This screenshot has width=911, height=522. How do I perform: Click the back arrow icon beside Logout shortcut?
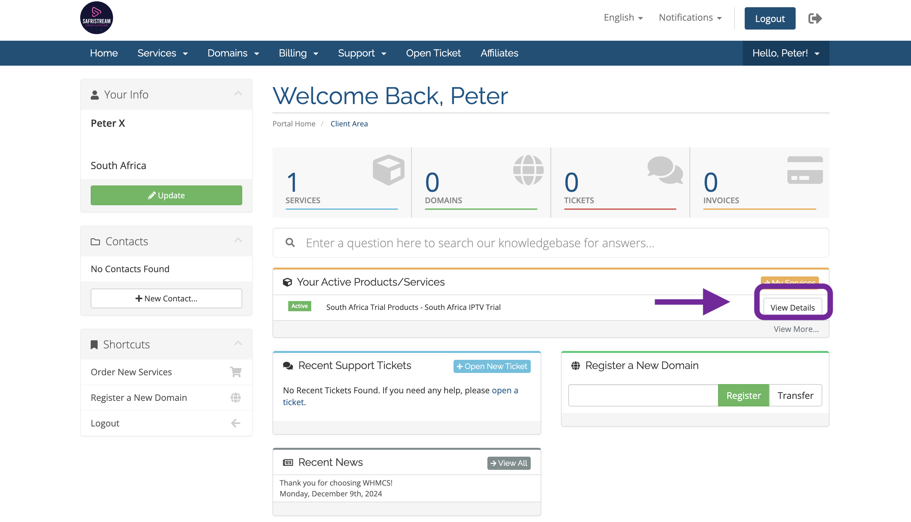point(235,423)
